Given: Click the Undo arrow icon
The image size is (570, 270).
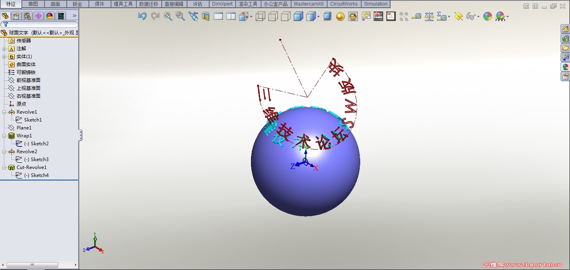Looking at the screenshot, I should coord(142,16).
